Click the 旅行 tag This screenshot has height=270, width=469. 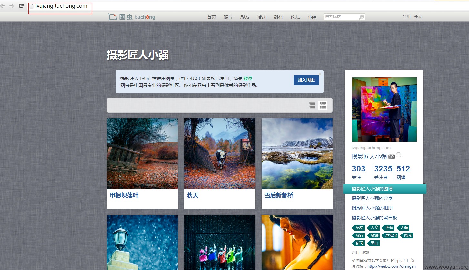(x=359, y=235)
